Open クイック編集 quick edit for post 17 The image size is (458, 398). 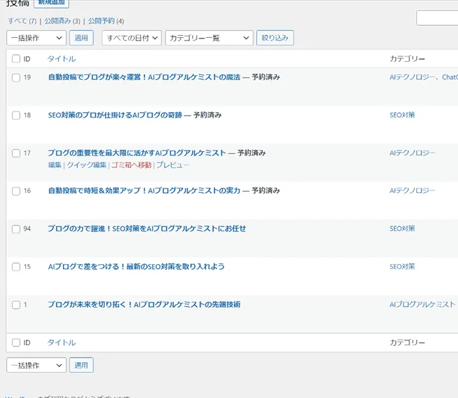(86, 165)
